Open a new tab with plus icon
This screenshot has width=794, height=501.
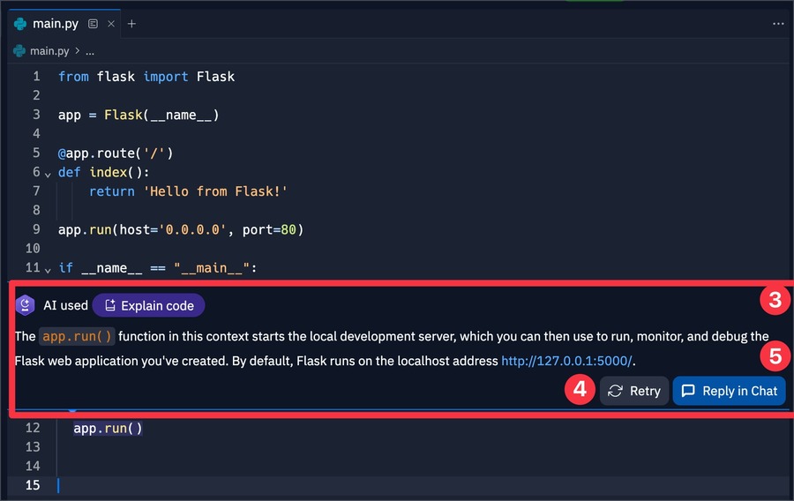[x=131, y=24]
